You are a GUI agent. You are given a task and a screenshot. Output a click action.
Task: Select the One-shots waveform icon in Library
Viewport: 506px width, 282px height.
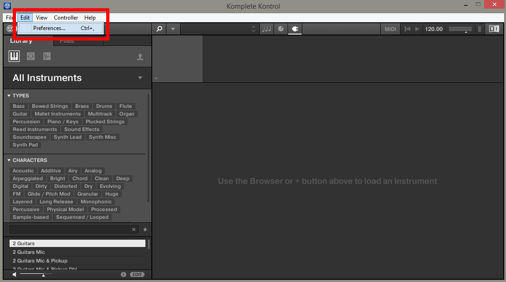pyautogui.click(x=47, y=56)
